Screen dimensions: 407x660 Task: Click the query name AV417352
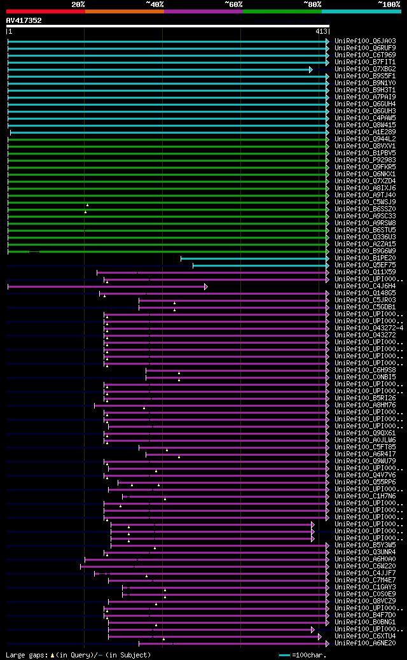pos(24,20)
